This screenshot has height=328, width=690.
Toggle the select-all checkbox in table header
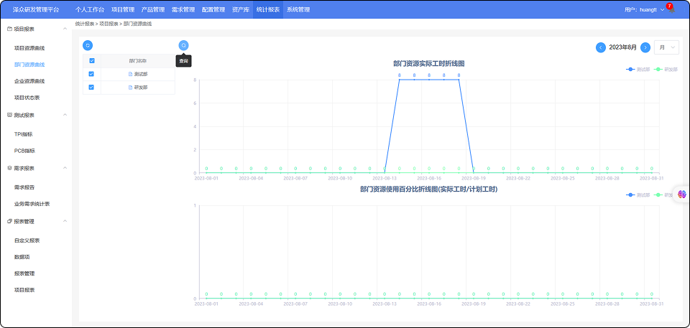point(91,61)
